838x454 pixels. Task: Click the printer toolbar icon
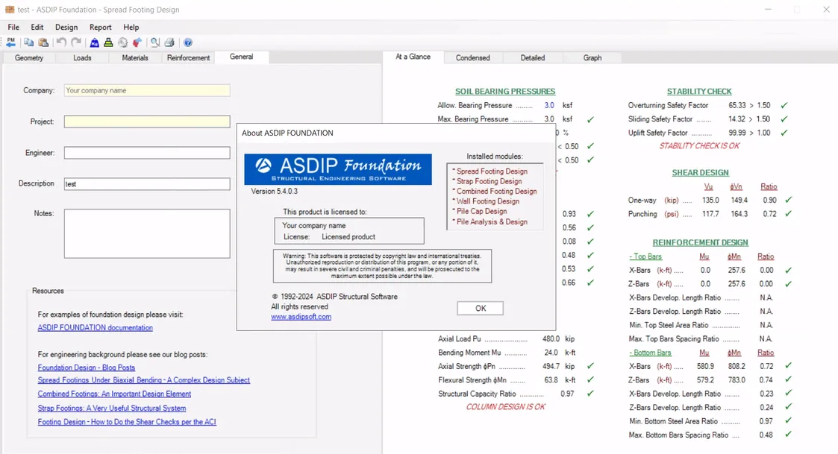click(169, 42)
